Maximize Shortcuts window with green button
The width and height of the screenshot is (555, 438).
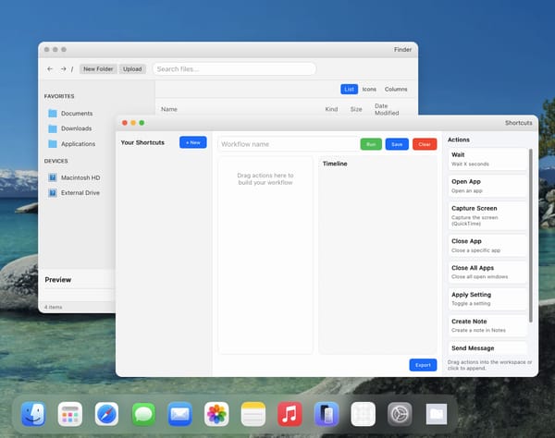(x=142, y=123)
